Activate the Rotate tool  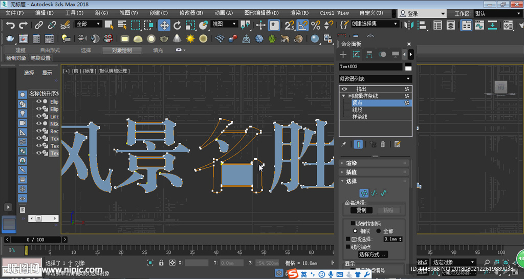177,25
